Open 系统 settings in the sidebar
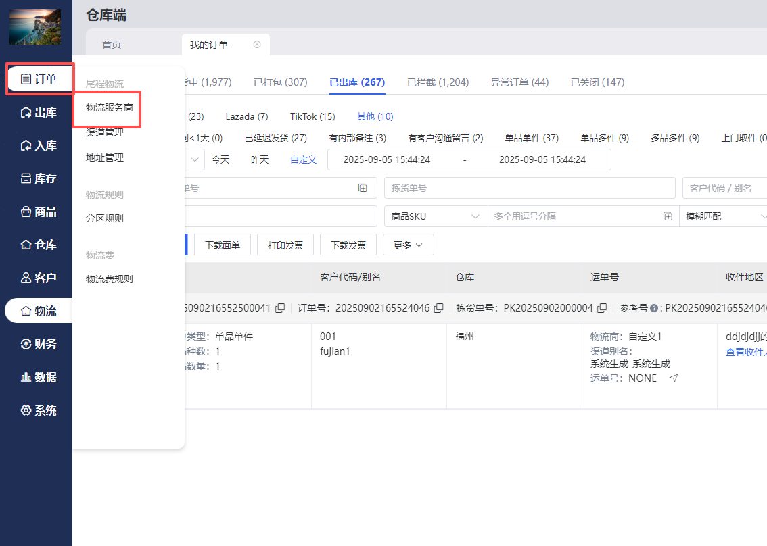Viewport: 767px width, 546px height. 39,410
